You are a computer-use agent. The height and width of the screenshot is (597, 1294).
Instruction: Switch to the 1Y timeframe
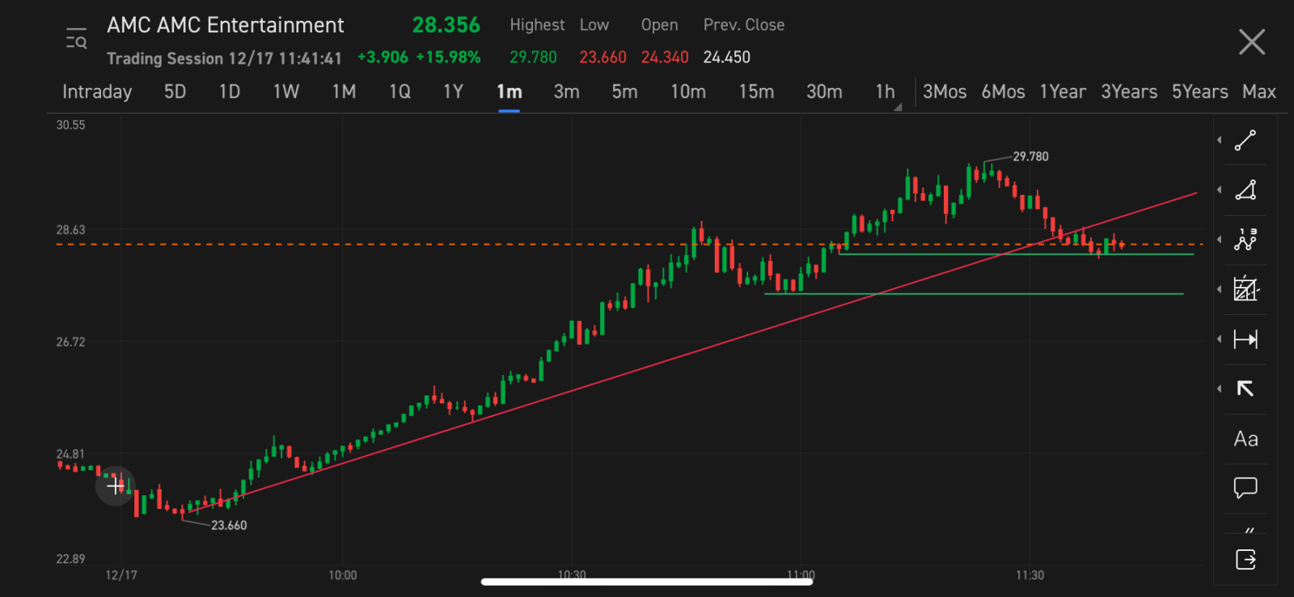tap(453, 91)
